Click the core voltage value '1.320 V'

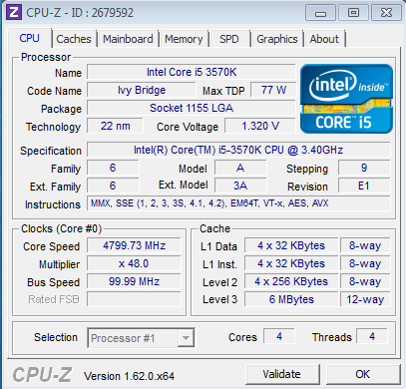point(260,126)
